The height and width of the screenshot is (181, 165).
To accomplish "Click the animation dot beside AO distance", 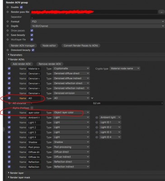I will coord(9,103).
